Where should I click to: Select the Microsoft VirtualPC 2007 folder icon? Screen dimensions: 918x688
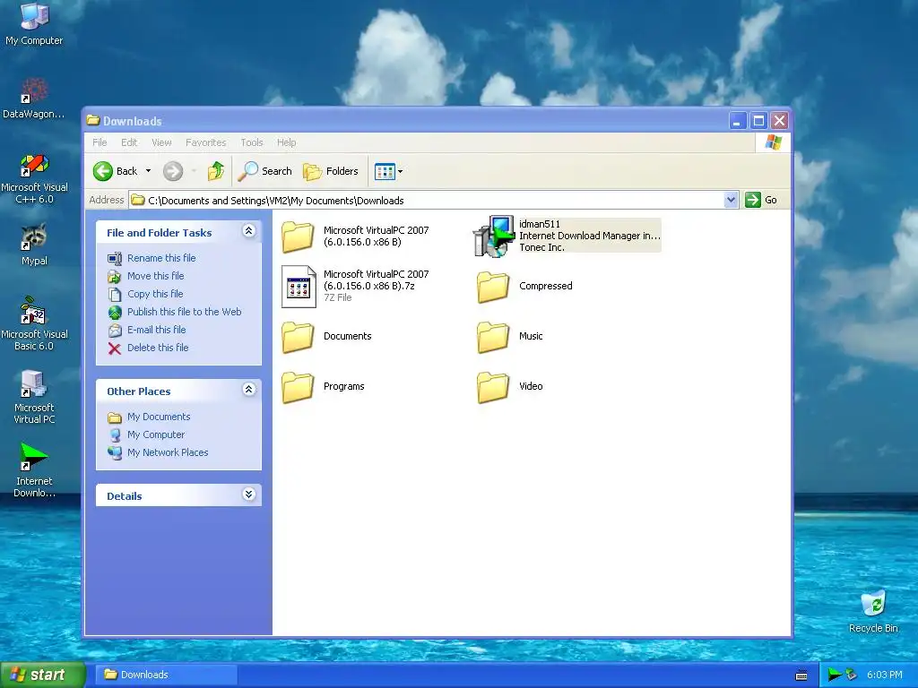tap(298, 236)
